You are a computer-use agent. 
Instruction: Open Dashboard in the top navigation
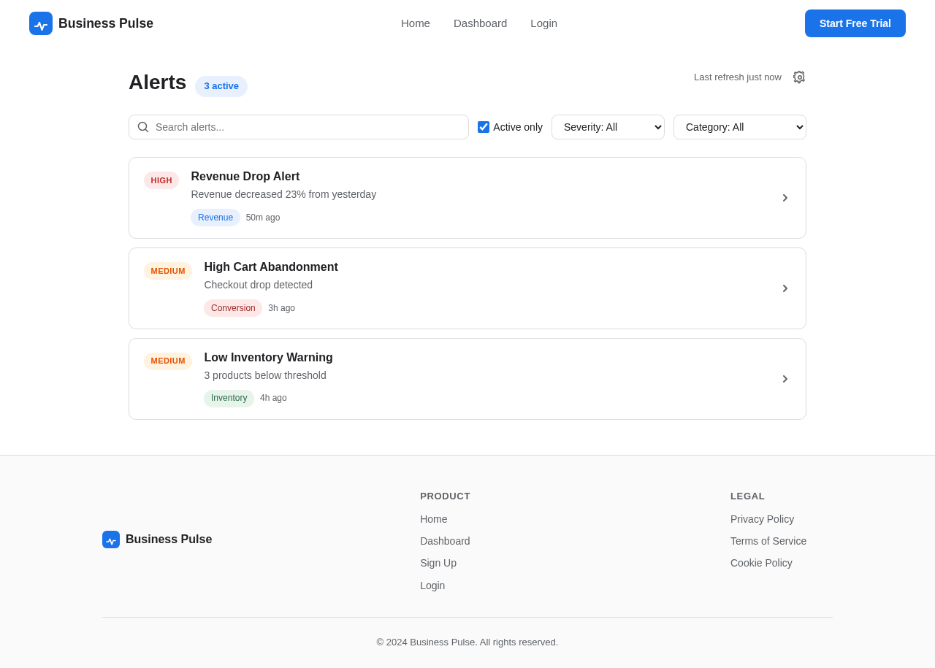pos(480,23)
